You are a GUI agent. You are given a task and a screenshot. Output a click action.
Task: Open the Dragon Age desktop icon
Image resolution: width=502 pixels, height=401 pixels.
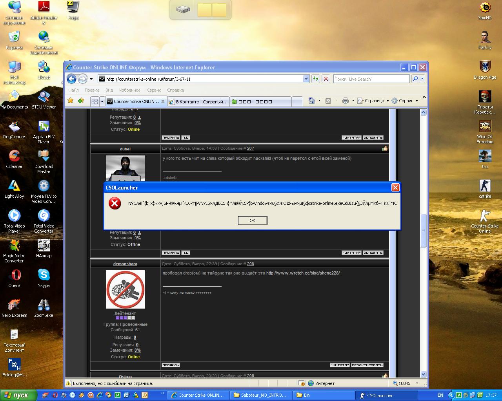[485, 70]
